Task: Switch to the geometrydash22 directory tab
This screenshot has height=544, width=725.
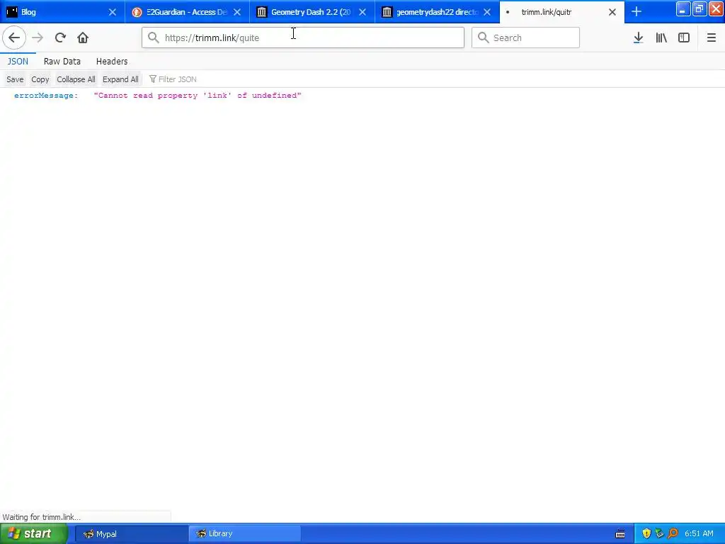Action: pyautogui.click(x=437, y=12)
